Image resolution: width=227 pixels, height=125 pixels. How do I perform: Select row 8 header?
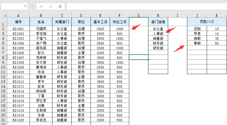click(x=3, y=58)
